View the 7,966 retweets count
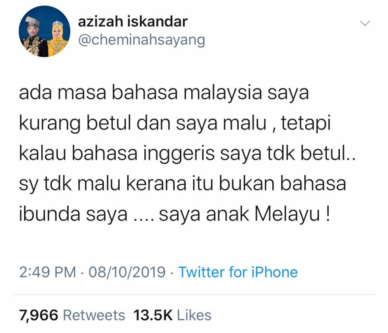The height and width of the screenshot is (333, 388). coord(38,316)
